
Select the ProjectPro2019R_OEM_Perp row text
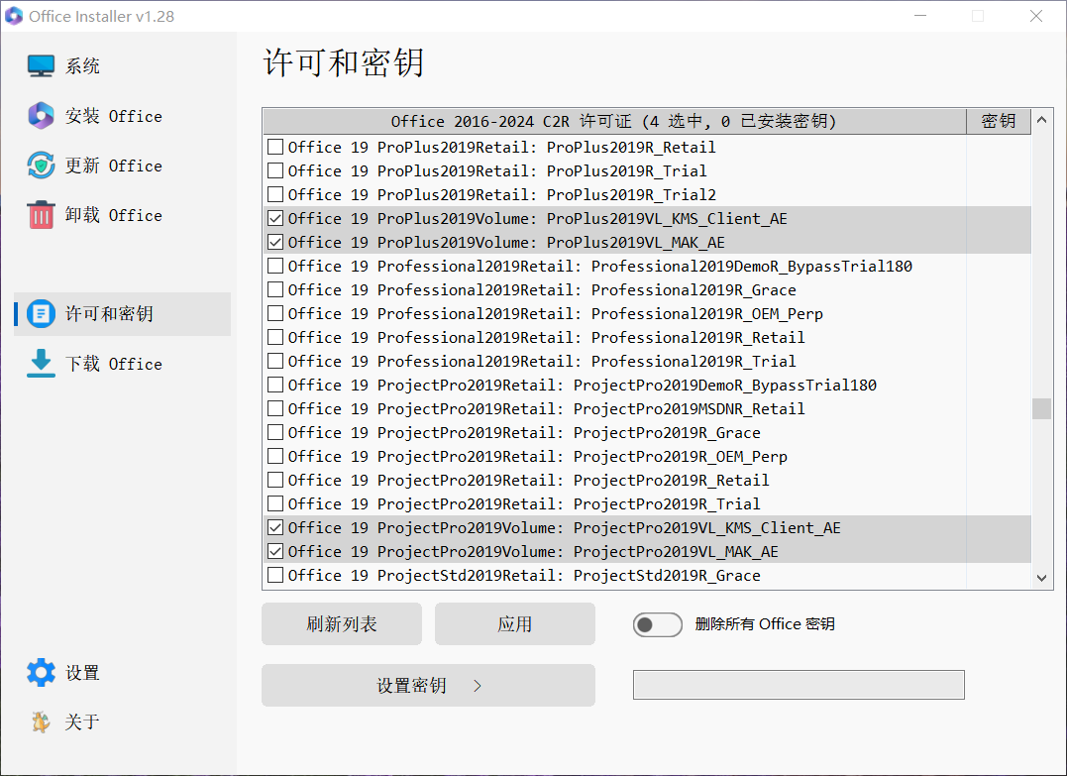tap(538, 457)
